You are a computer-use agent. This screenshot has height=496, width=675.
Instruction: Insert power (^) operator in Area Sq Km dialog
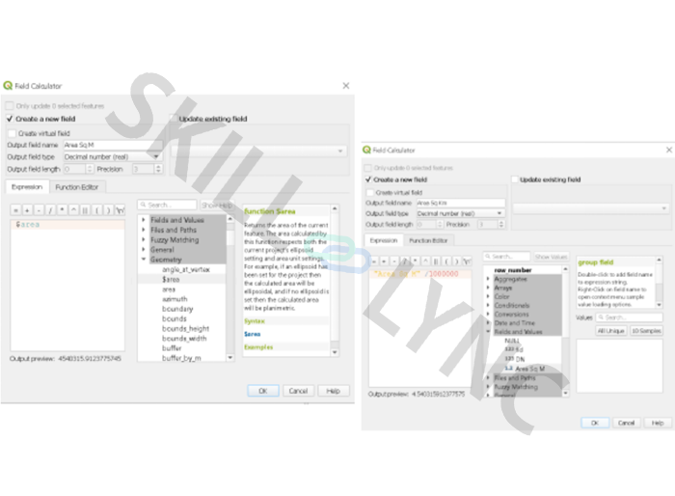click(425, 262)
